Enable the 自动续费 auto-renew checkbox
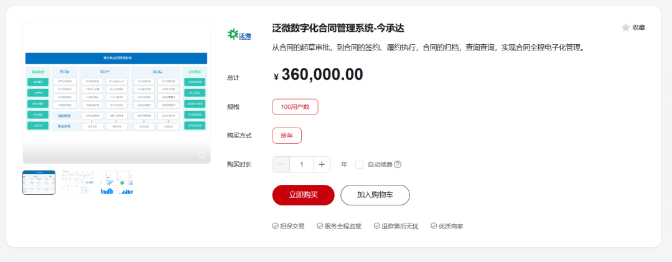672x262 pixels. [x=360, y=164]
